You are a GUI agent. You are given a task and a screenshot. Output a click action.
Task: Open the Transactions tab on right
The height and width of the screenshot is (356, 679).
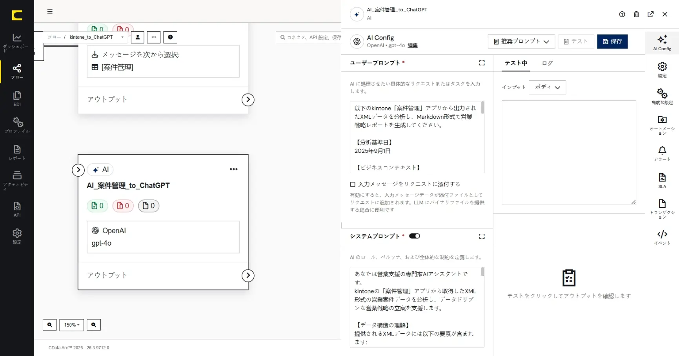coord(662,209)
